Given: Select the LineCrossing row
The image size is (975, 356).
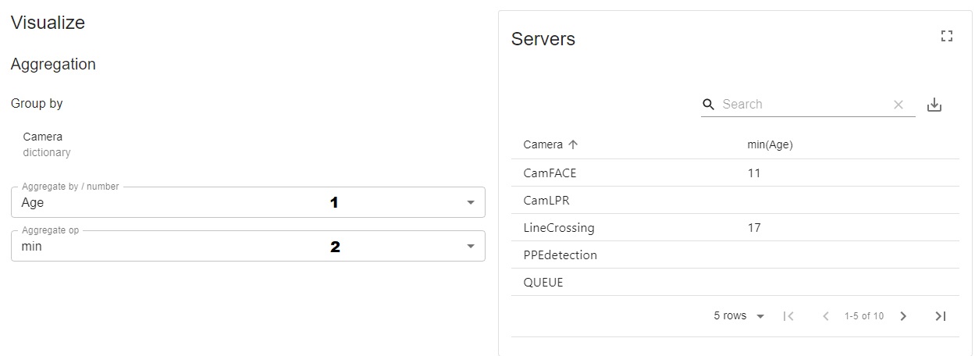Looking at the screenshot, I should (x=559, y=228).
